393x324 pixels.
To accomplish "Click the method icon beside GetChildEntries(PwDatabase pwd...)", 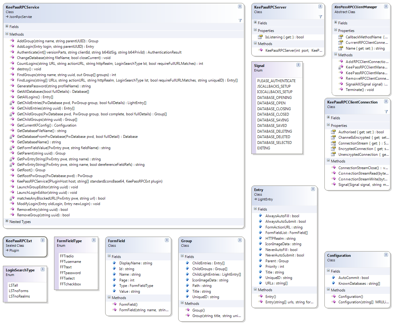I will (x=12, y=103).
